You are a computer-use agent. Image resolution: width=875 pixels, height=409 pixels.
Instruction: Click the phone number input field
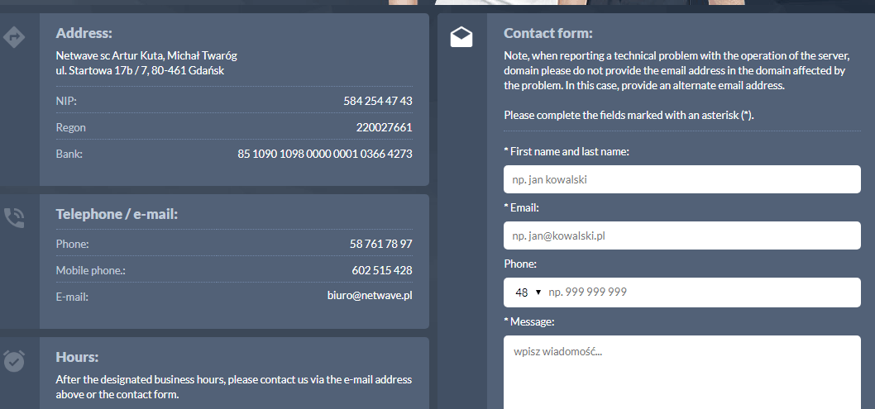point(701,292)
